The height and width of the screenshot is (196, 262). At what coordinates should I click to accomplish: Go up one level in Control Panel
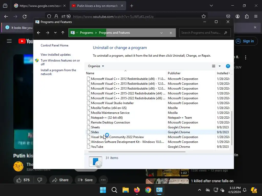point(63,33)
